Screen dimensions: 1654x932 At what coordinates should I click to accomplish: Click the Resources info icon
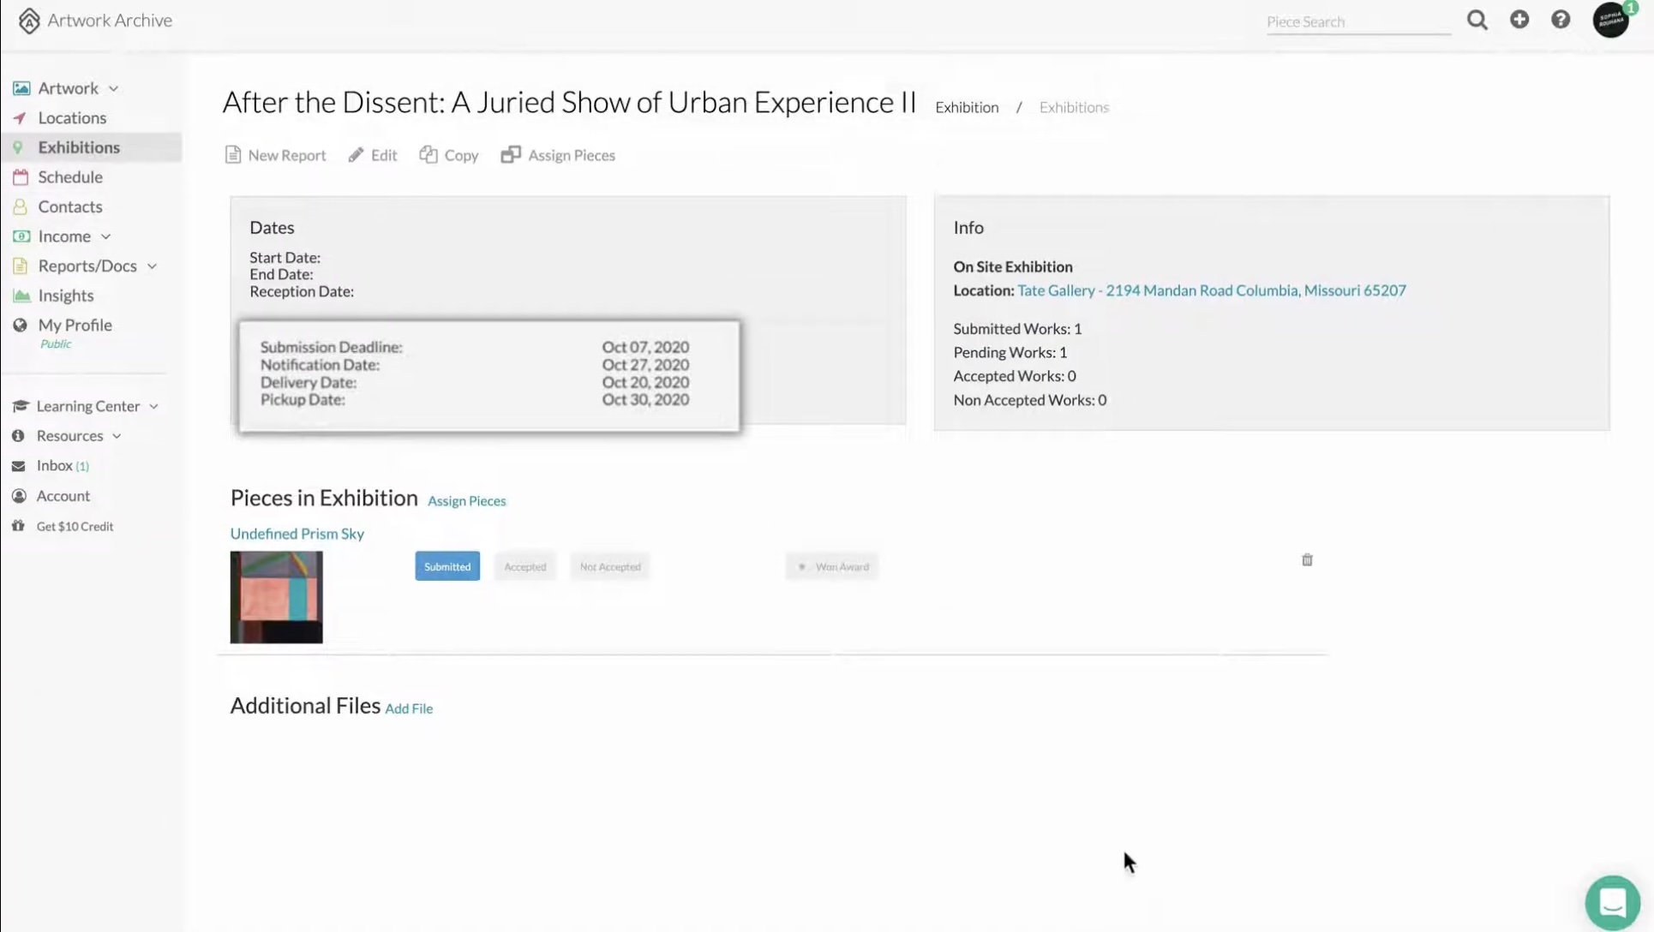[18, 436]
